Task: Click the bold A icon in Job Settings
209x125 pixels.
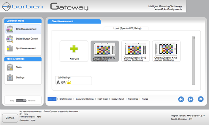Action: (x=58, y=82)
